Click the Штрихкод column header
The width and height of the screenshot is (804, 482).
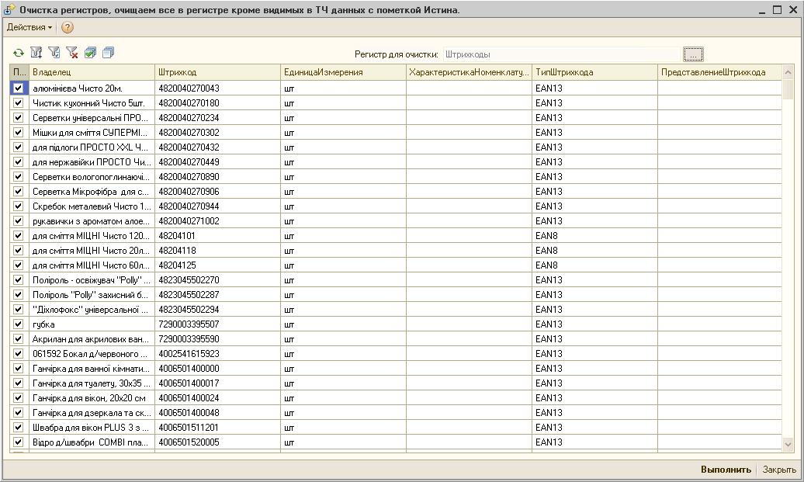pyautogui.click(x=217, y=72)
